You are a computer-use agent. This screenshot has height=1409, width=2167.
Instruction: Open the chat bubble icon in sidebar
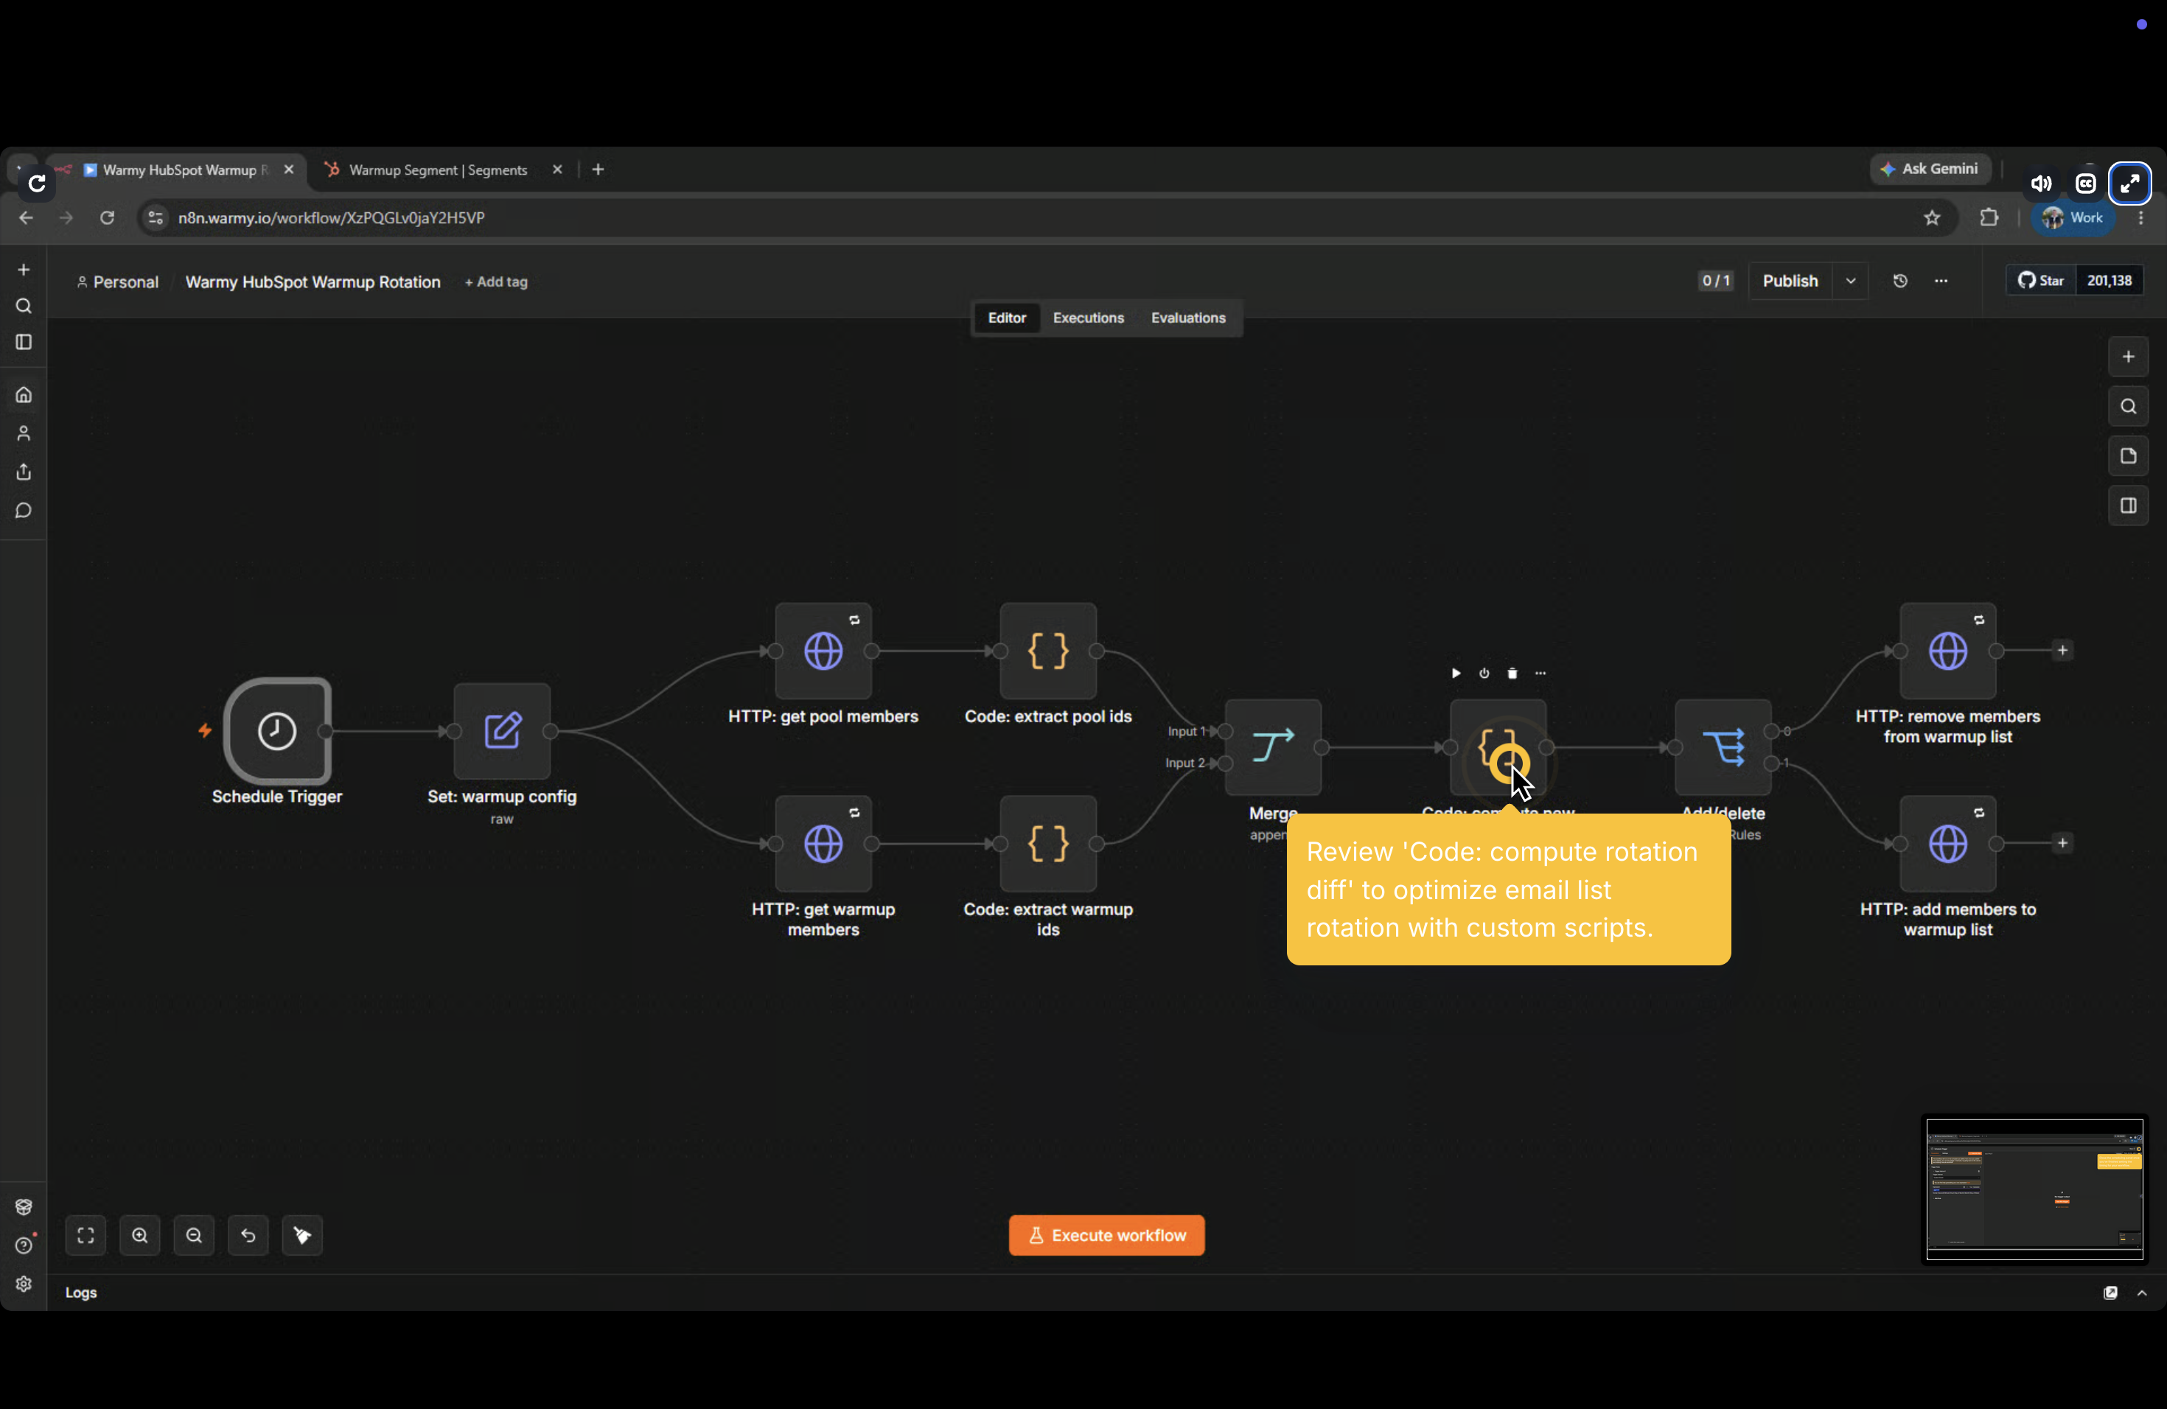pyautogui.click(x=24, y=511)
